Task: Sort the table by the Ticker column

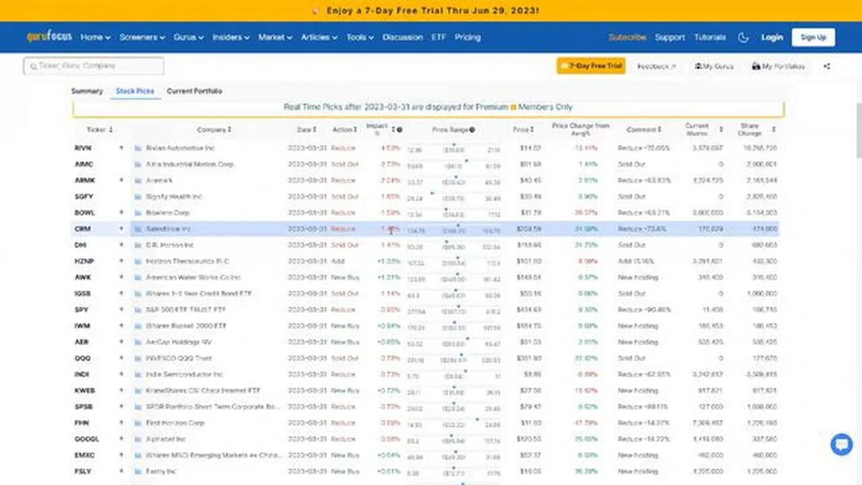Action: [x=100, y=129]
